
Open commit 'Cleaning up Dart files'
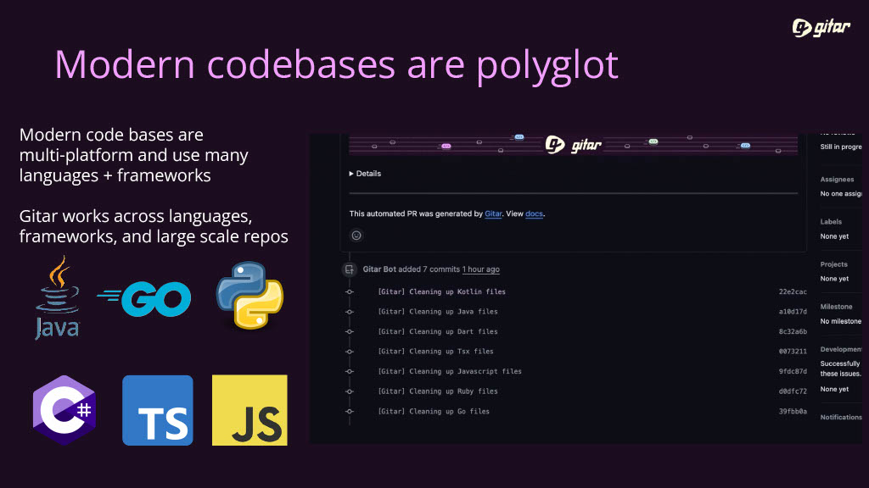click(x=438, y=331)
